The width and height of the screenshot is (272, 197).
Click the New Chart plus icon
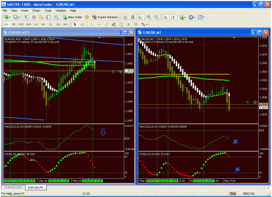(x=6, y=17)
